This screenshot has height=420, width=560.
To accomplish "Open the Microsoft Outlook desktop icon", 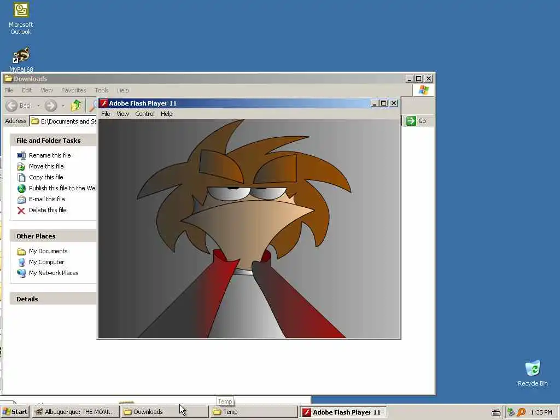I will (21, 19).
